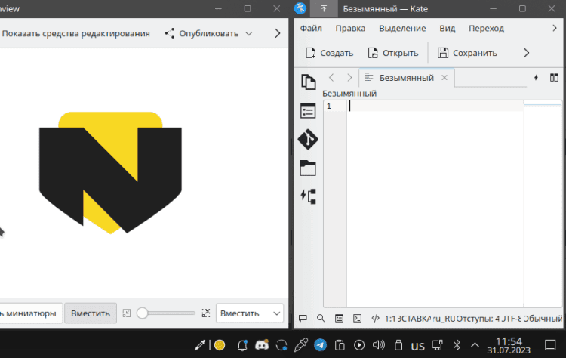Click the quick open lightning icon
The image size is (566, 358).
[537, 78]
